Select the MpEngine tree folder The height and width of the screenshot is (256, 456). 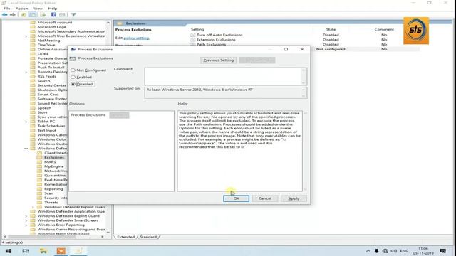tap(54, 166)
